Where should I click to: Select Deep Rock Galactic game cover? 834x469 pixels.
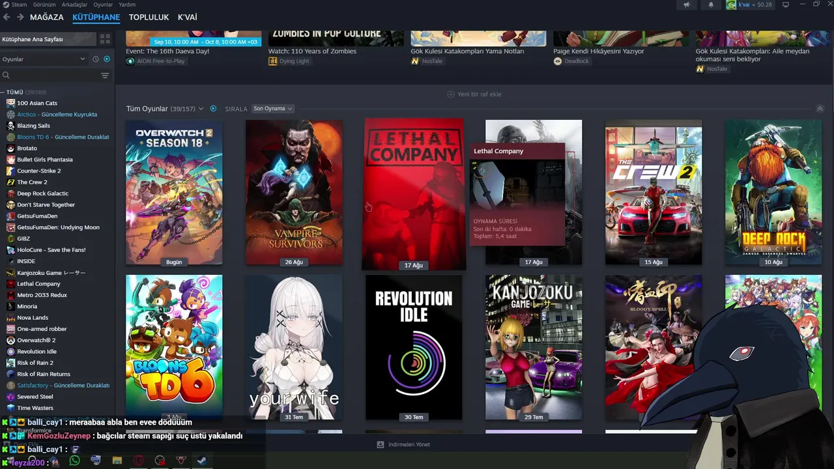coord(773,192)
